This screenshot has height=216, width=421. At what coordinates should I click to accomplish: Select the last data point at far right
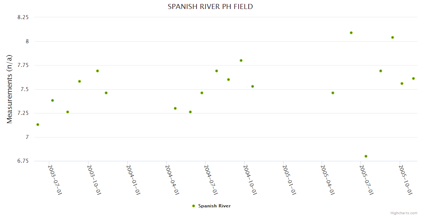(x=413, y=78)
